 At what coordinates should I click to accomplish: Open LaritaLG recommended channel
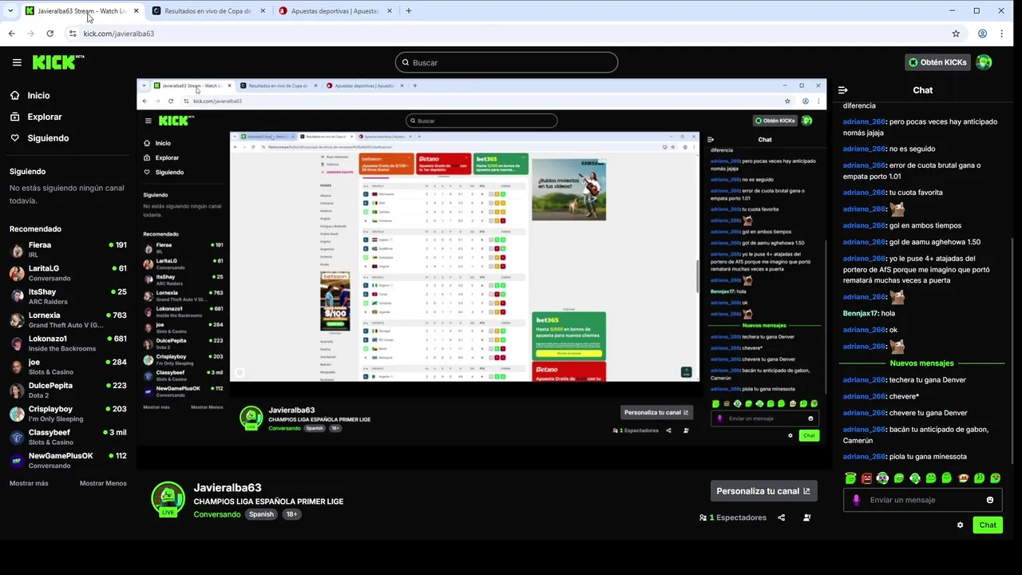68,273
